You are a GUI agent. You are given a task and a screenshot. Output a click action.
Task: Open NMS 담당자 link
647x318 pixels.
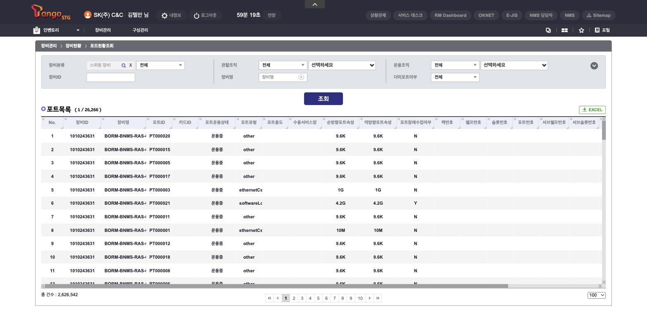coord(541,15)
